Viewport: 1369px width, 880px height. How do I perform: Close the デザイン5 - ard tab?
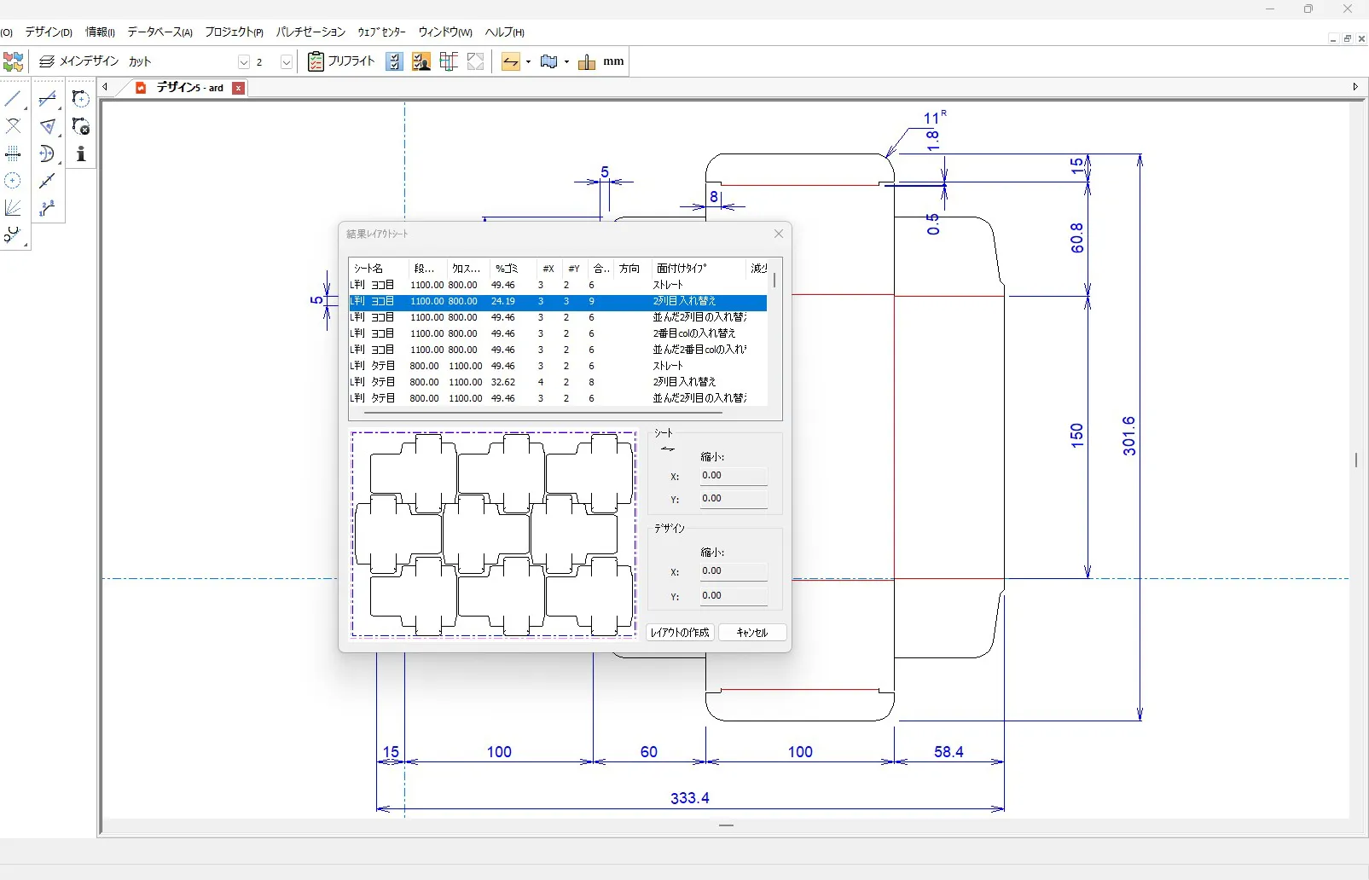click(x=239, y=88)
